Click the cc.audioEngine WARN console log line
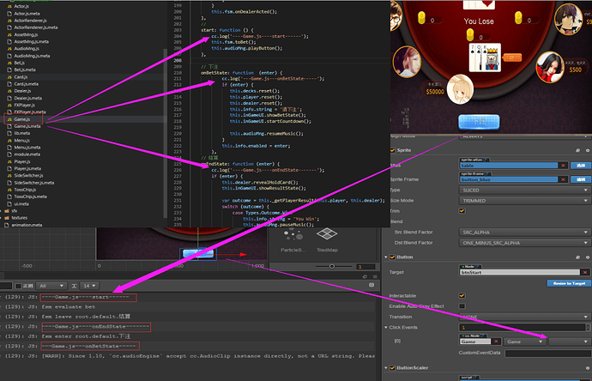 [208, 356]
